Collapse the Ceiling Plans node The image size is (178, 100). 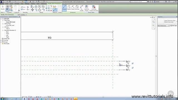[3, 24]
